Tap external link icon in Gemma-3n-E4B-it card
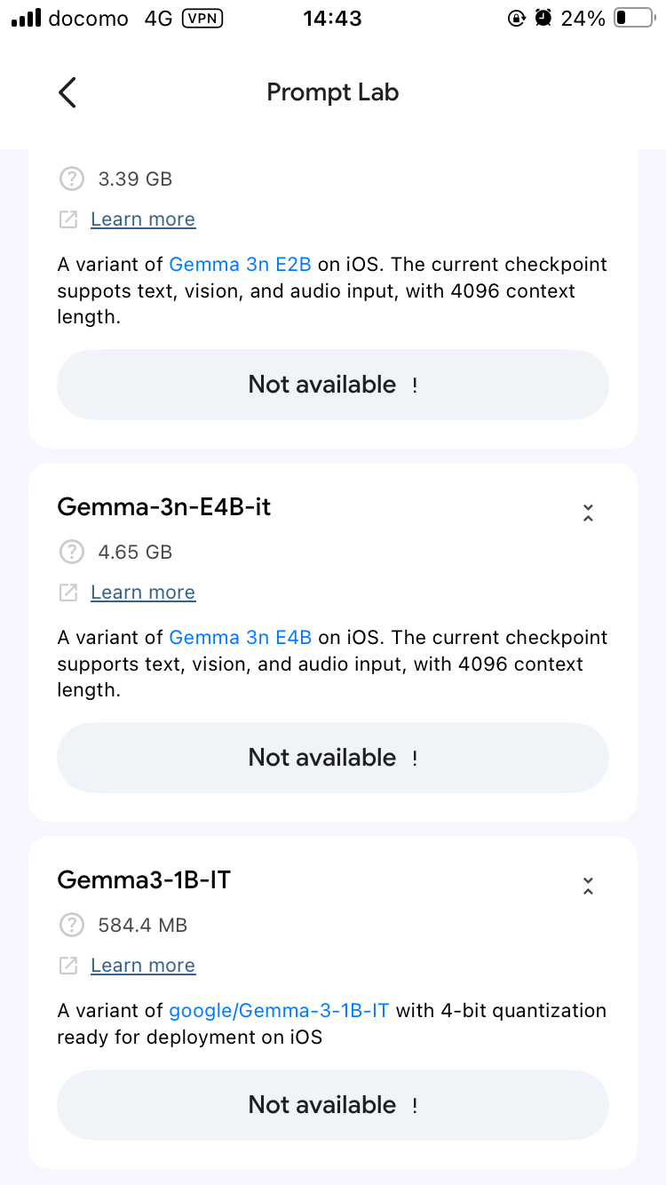666x1185 pixels. point(68,592)
